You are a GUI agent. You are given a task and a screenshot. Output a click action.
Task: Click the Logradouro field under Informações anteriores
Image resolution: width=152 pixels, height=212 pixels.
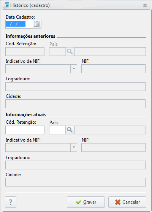pyautogui.click(x=76, y=86)
